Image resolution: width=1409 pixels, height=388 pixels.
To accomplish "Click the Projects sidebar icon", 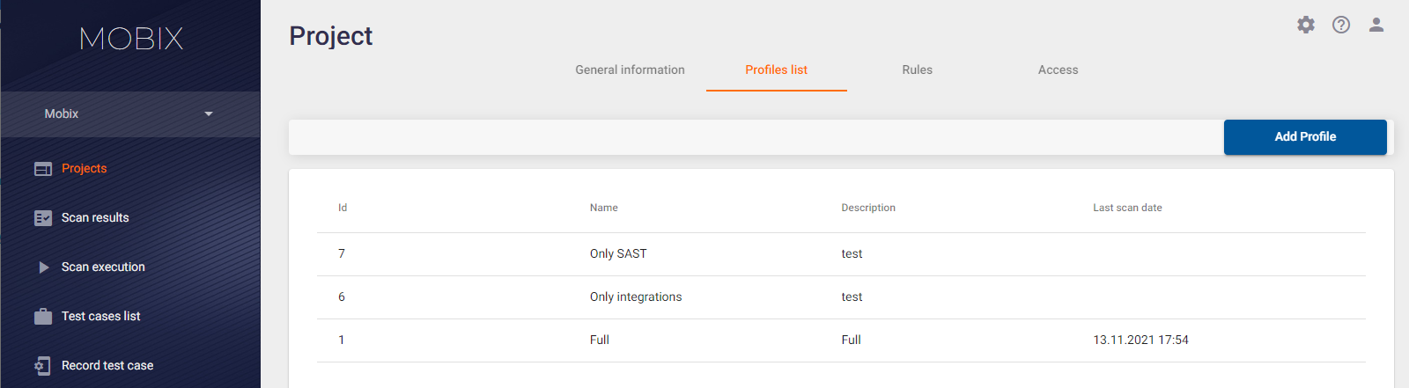I will [x=43, y=169].
